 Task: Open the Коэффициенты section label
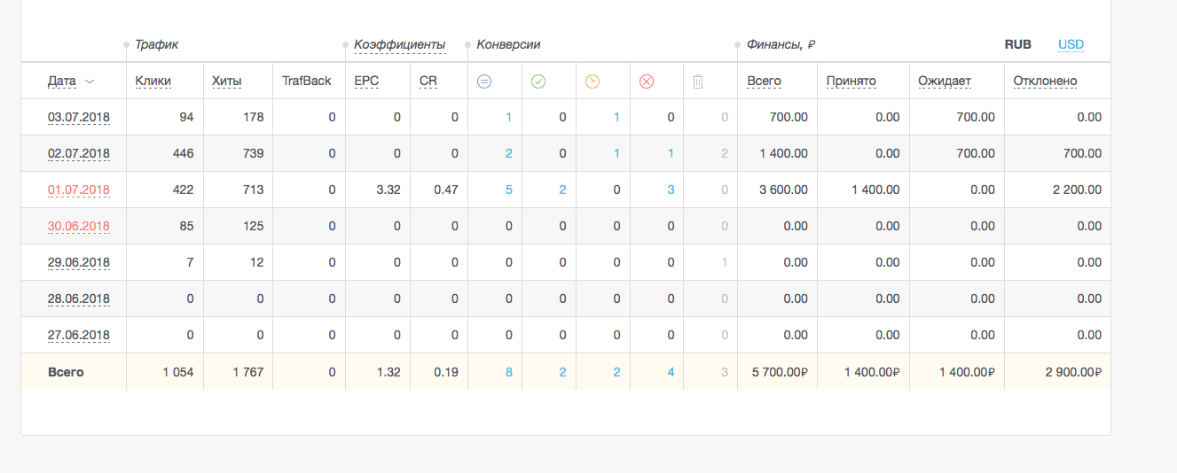click(x=400, y=44)
